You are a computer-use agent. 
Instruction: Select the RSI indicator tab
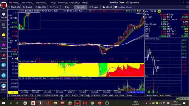(x=74, y=95)
